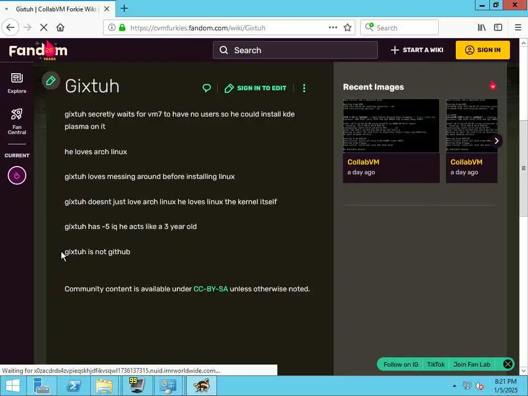
Task: Click the red flame icon by Recent Images
Action: tap(492, 86)
